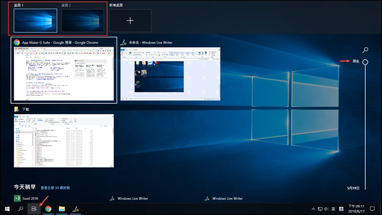
Task: Click the network icon in the tray
Action: (x=320, y=209)
